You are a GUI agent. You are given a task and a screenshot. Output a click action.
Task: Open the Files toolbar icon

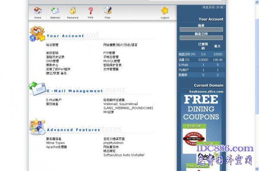point(107,10)
